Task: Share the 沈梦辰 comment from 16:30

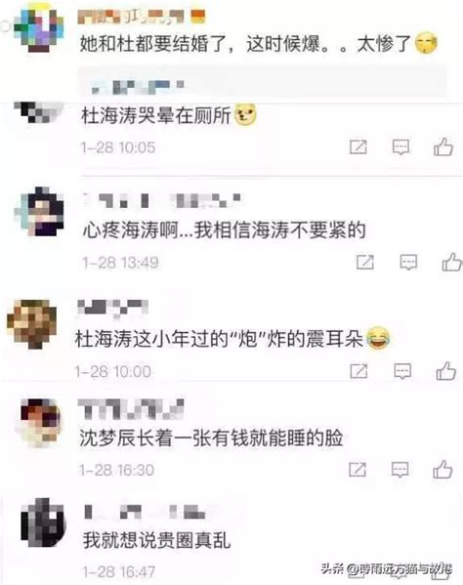Action: point(358,470)
